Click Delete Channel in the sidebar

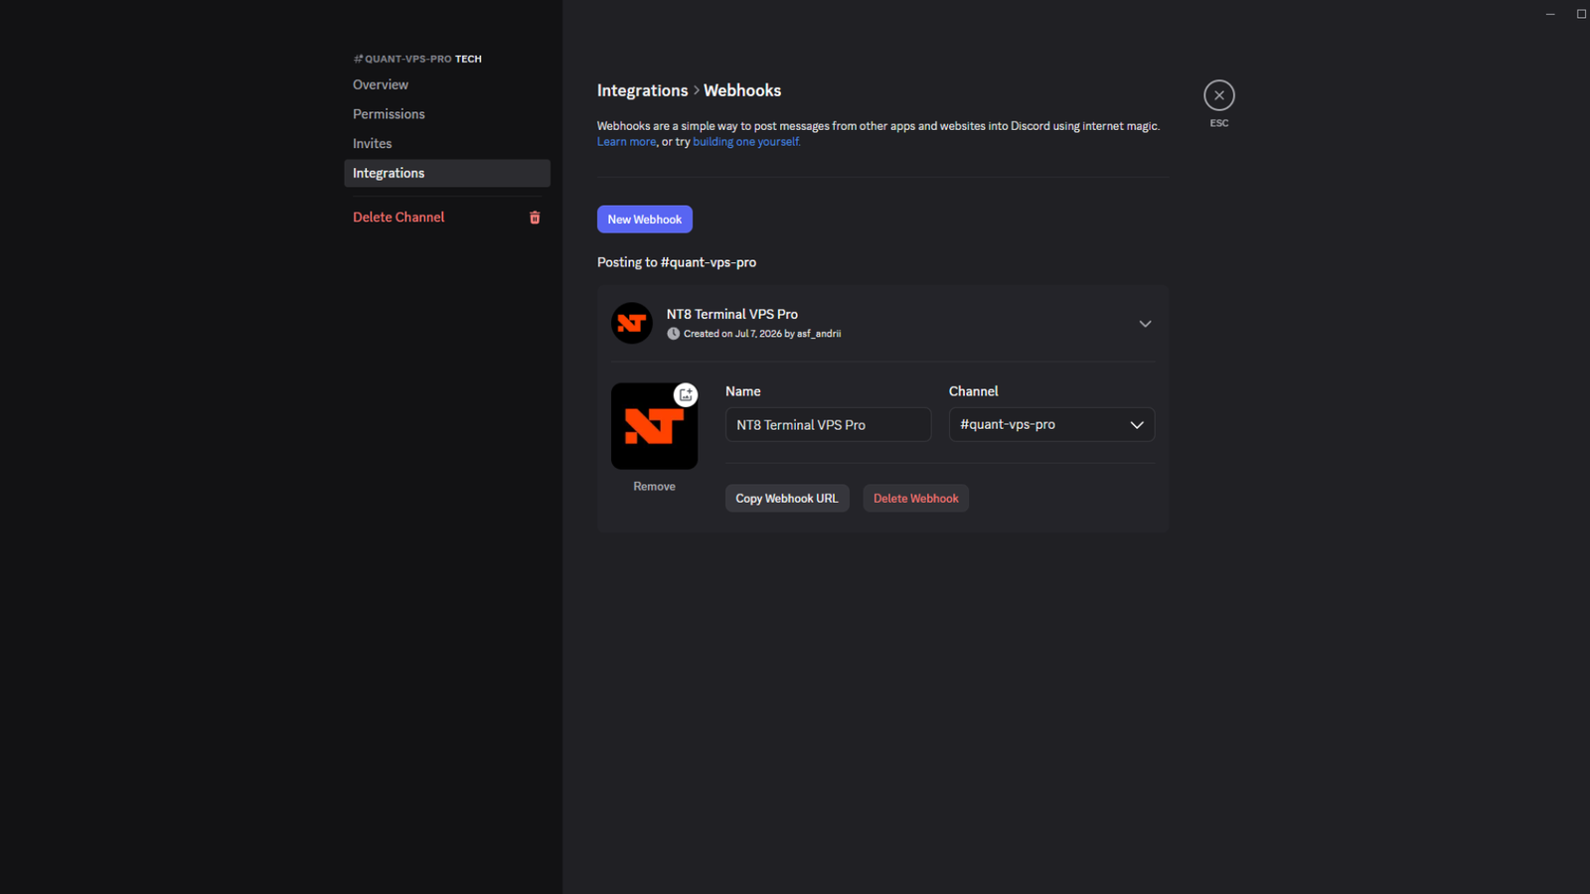point(447,218)
